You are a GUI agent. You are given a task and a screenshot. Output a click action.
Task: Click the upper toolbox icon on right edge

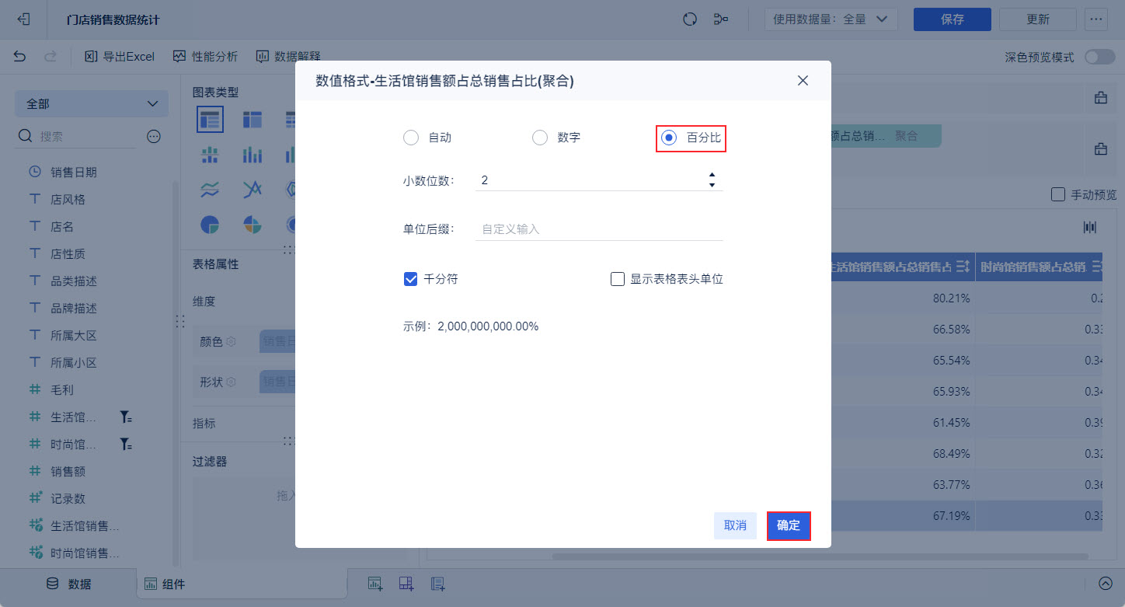click(1101, 98)
